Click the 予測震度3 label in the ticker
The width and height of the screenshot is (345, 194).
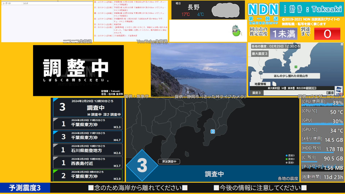click(25, 188)
